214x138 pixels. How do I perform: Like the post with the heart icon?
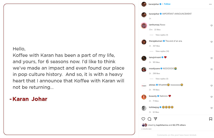pos(143,119)
